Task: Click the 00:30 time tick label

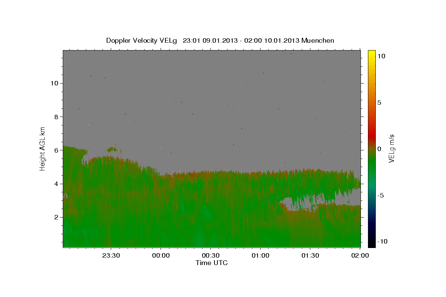Action: 210,255
